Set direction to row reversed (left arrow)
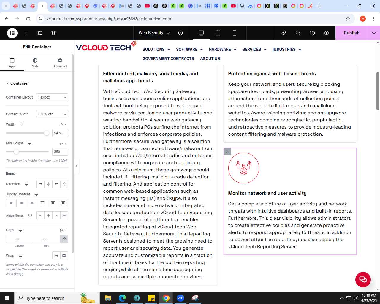This screenshot has height=304, width=380. point(56,184)
